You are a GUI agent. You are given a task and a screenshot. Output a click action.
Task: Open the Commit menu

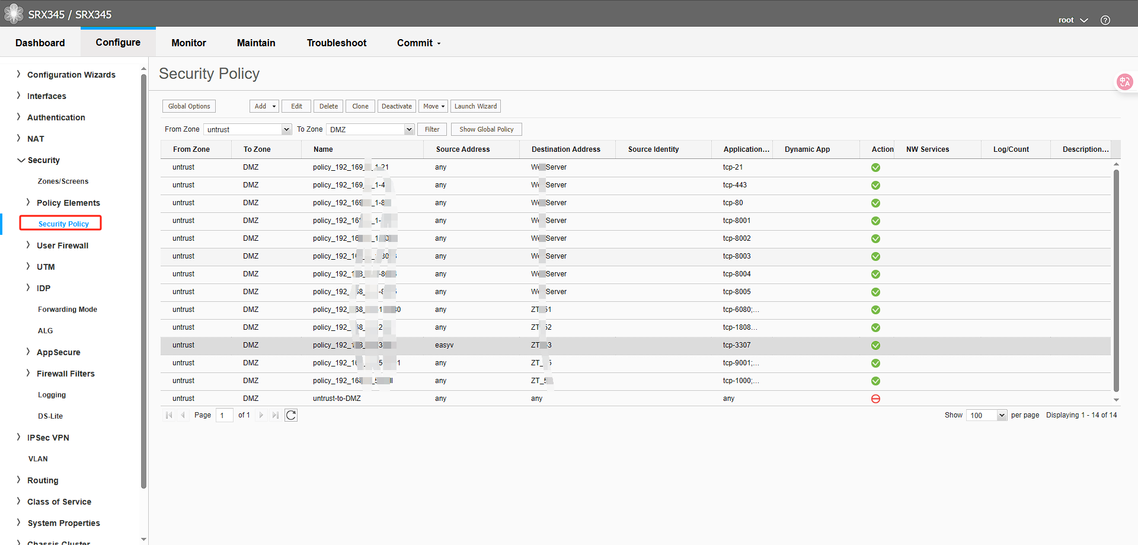click(418, 43)
